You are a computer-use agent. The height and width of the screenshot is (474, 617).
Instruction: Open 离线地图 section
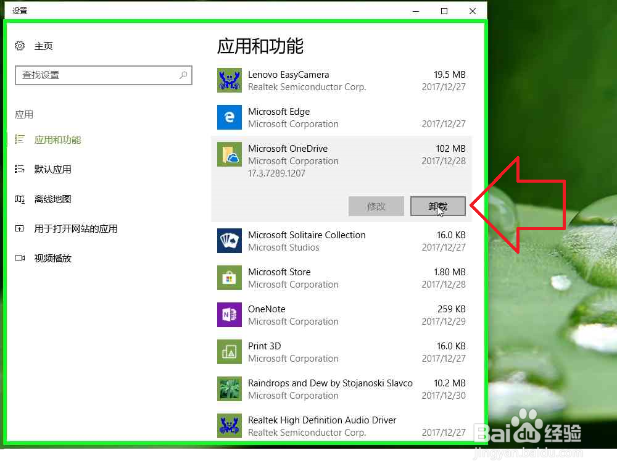52,199
